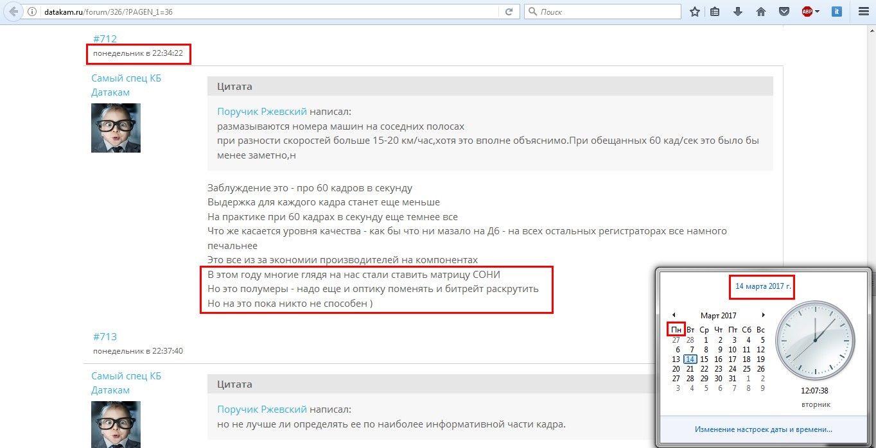Click the Pocket save icon
876x448 pixels.
[x=784, y=12]
